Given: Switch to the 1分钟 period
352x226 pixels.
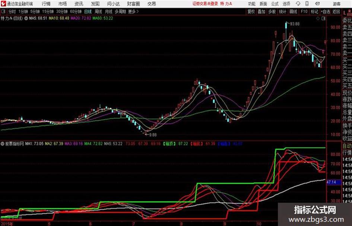Looking at the screenshot, I should [23, 12].
